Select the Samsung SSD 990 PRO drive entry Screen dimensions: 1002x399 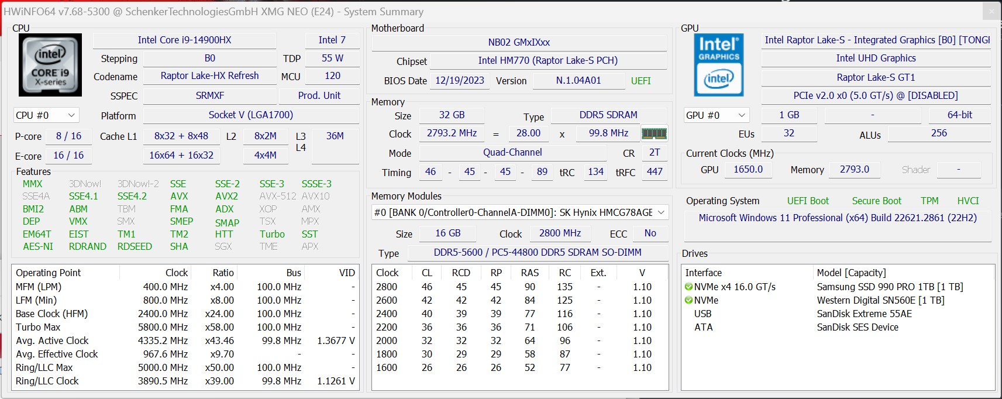point(889,287)
